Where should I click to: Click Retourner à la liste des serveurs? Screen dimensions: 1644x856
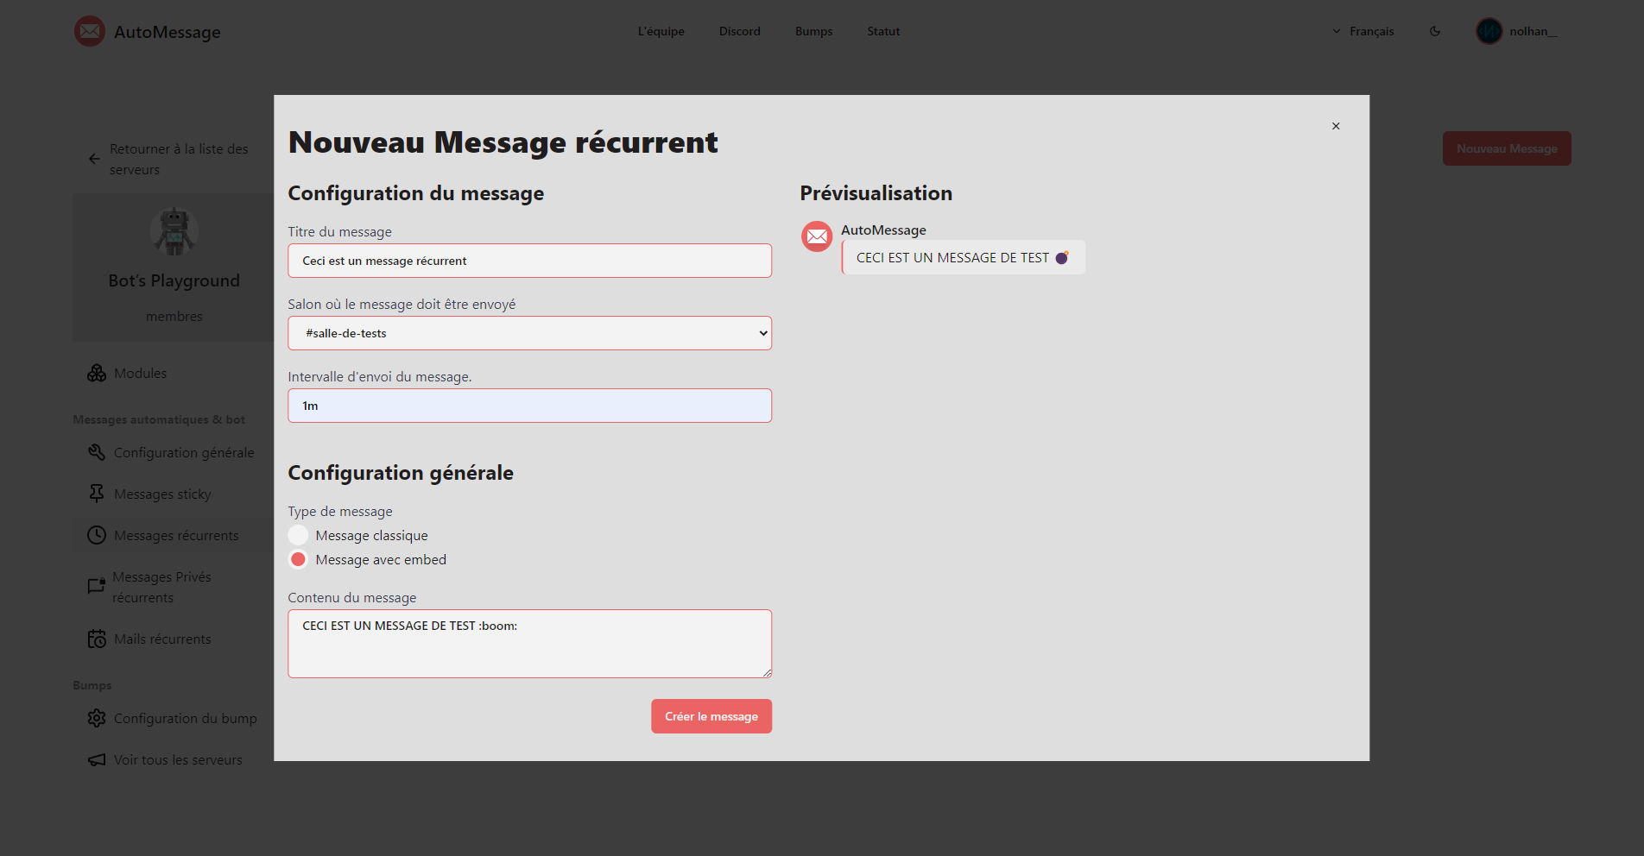179,159
